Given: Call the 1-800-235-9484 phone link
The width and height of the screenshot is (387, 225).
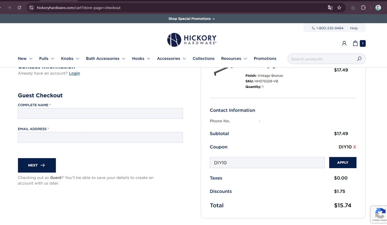Looking at the screenshot, I should [327, 28].
